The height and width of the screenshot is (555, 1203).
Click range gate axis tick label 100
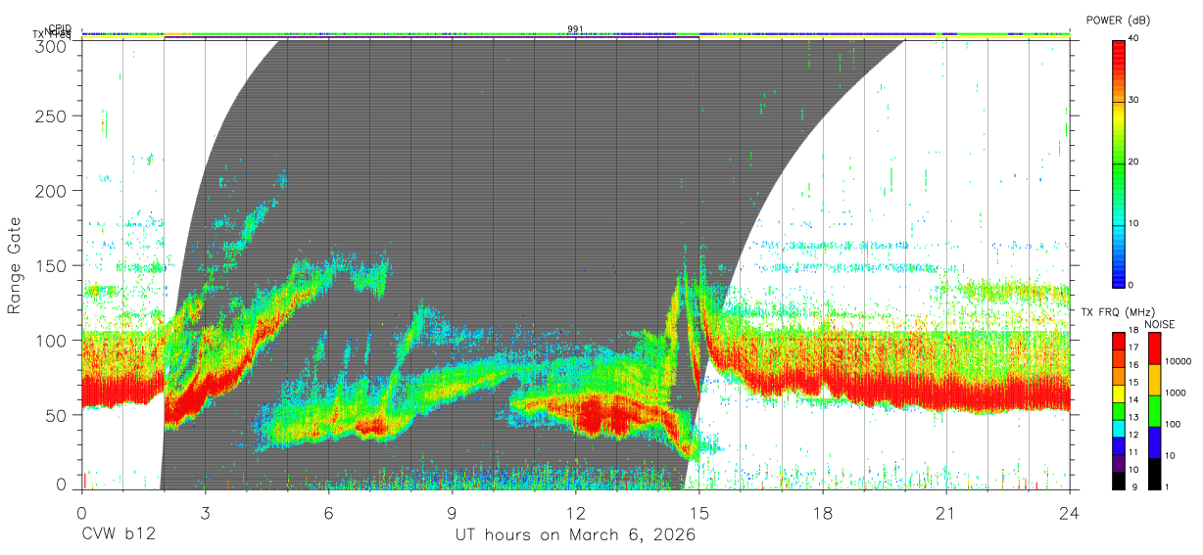pos(53,341)
